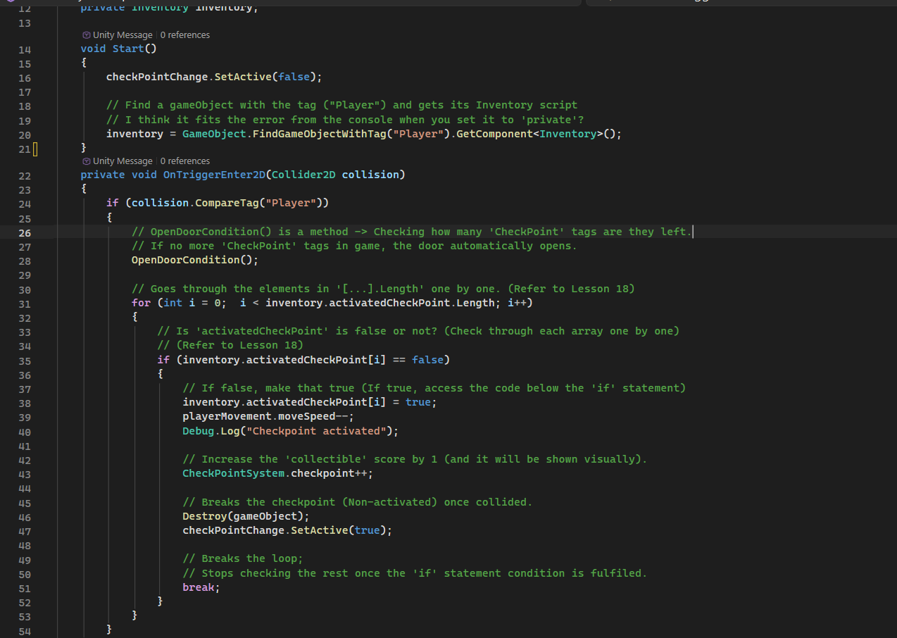The image size is (897, 638).
Task: Click line number 31 in the gutter
Action: pos(25,304)
